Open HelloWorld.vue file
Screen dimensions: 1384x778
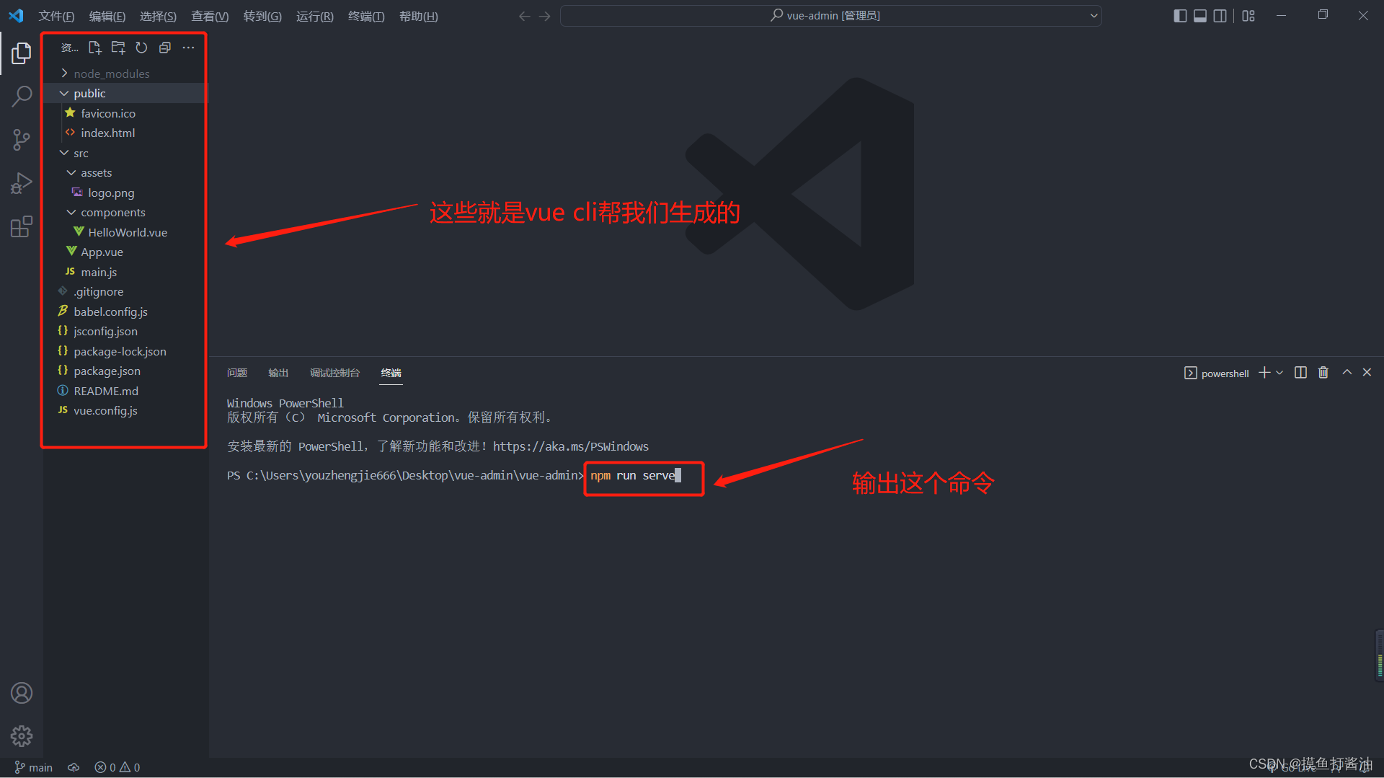(x=125, y=232)
